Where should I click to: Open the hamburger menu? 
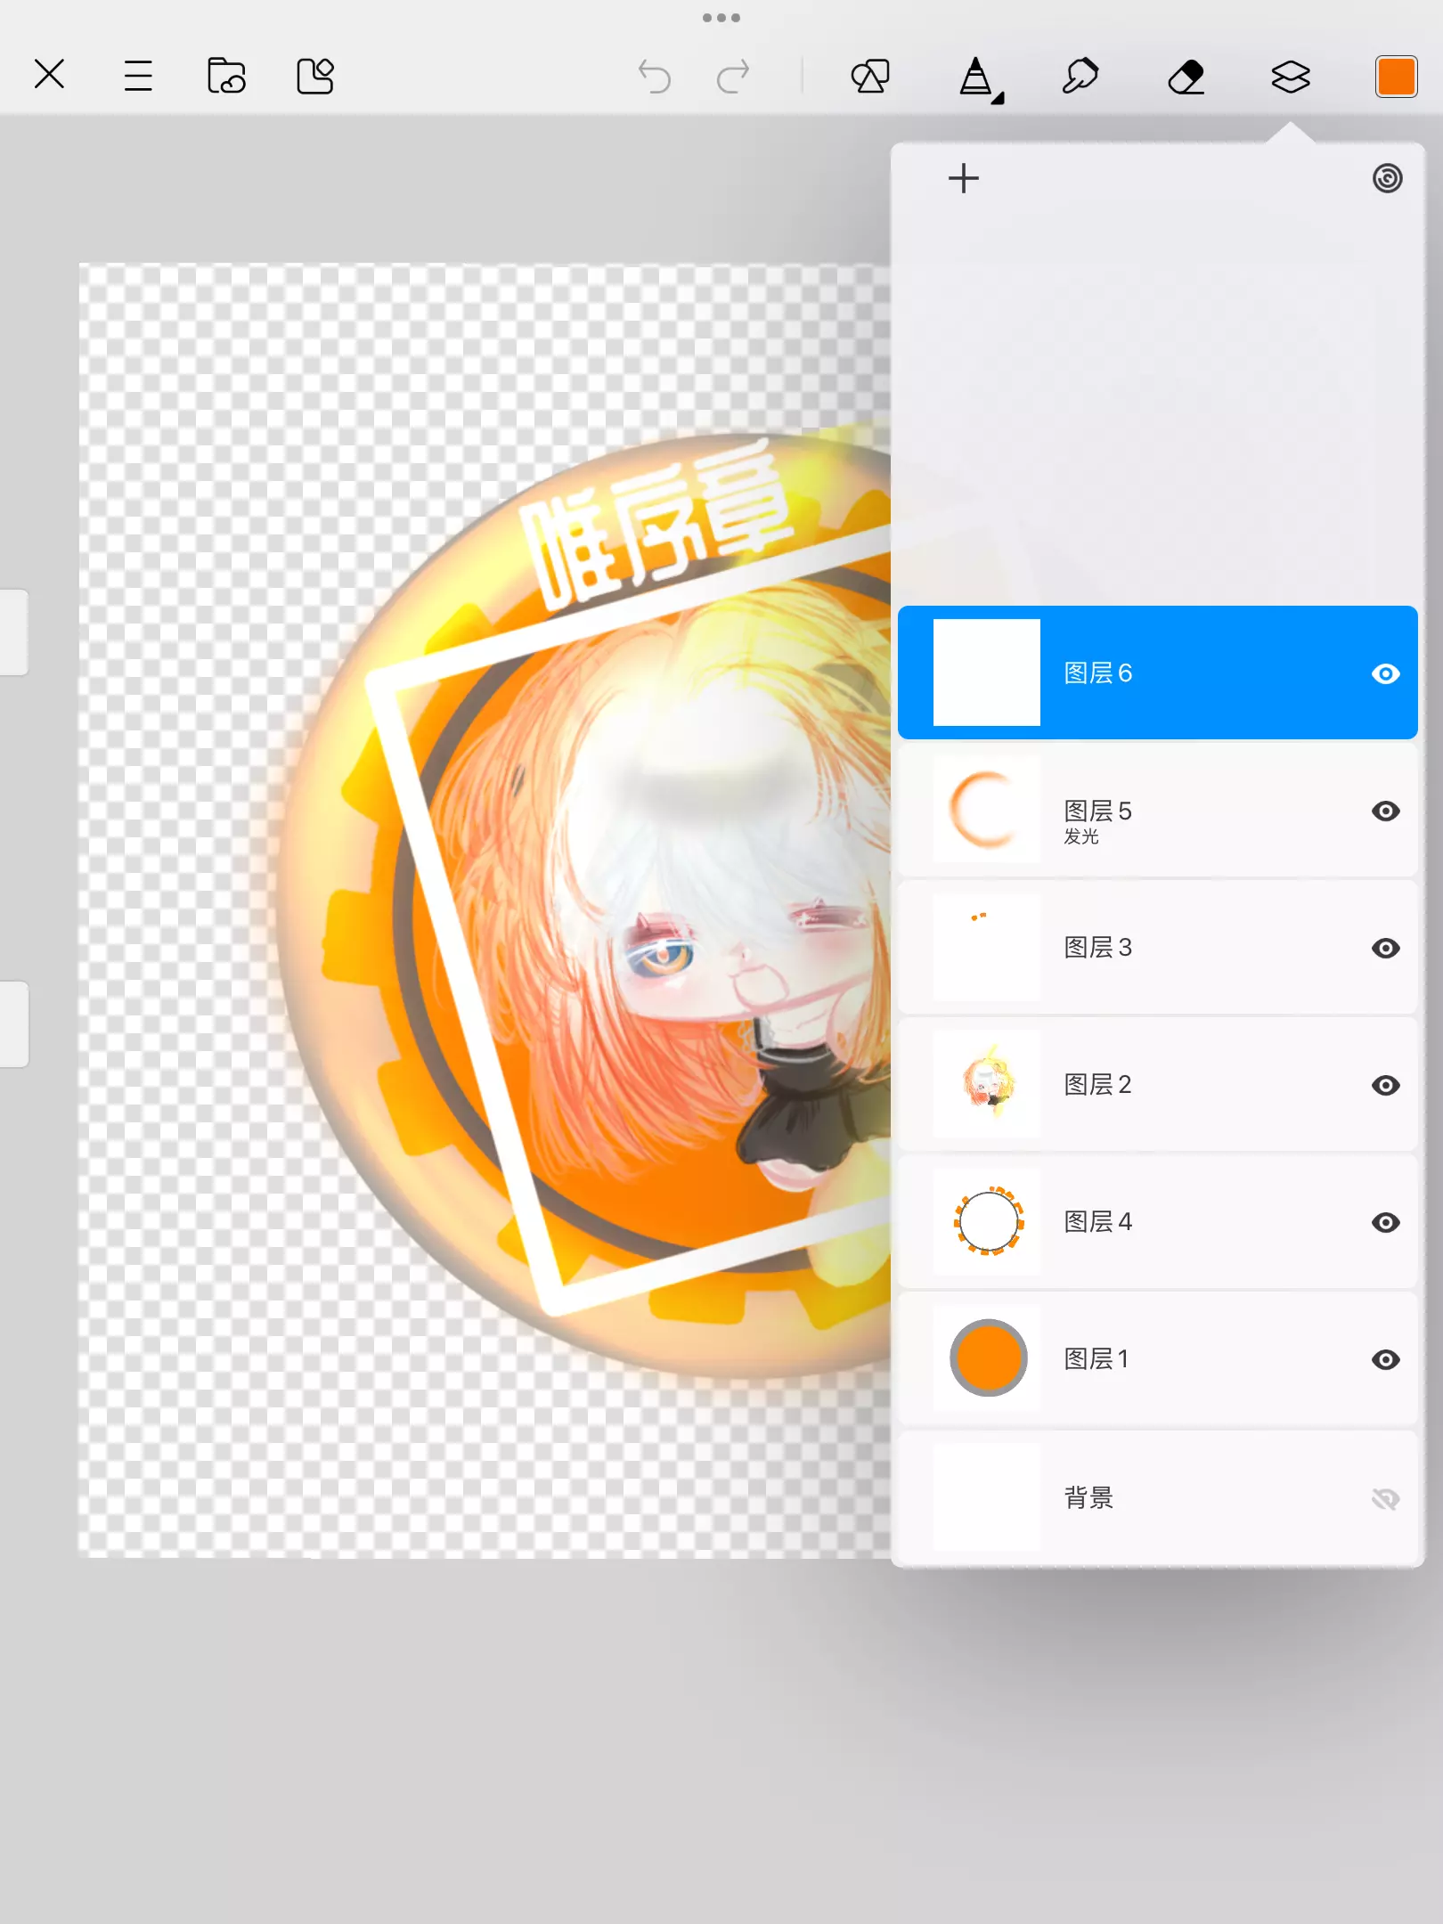[138, 76]
